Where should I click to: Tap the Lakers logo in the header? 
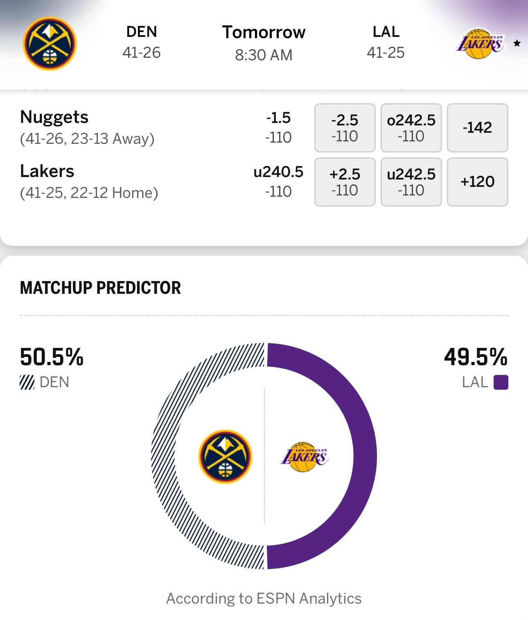click(x=480, y=43)
